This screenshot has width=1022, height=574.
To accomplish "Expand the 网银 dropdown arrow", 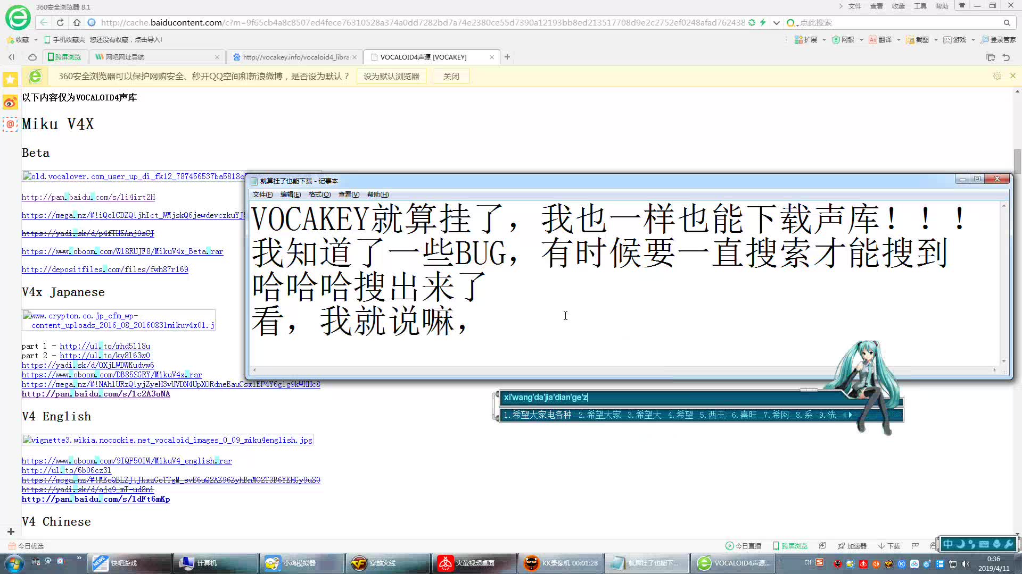I will click(861, 40).
